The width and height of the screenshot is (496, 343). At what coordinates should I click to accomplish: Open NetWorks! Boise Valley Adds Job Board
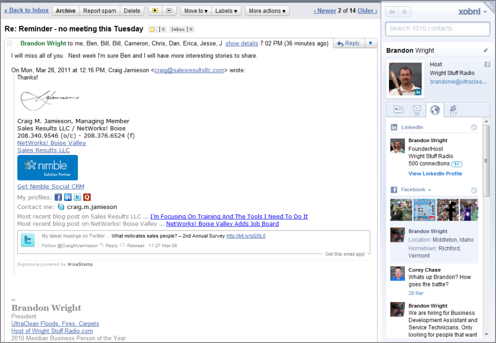point(222,224)
